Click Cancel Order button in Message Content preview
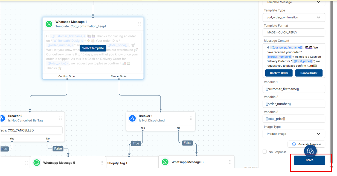 (x=309, y=73)
